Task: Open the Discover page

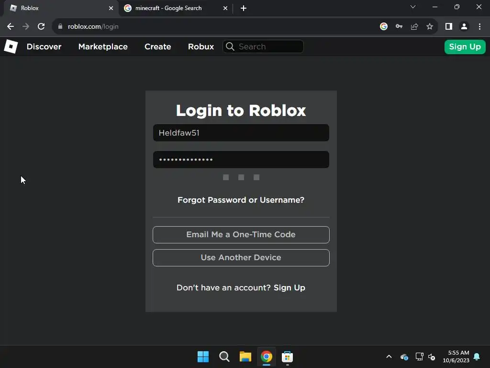Action: (44, 46)
